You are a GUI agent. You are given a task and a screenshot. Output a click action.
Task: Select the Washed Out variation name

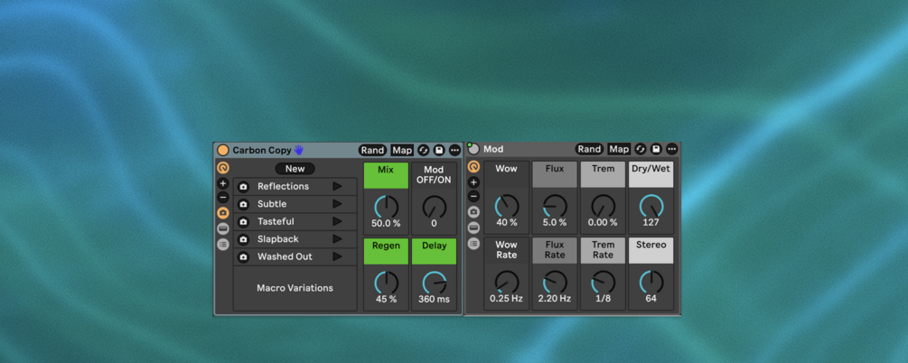[x=285, y=256]
